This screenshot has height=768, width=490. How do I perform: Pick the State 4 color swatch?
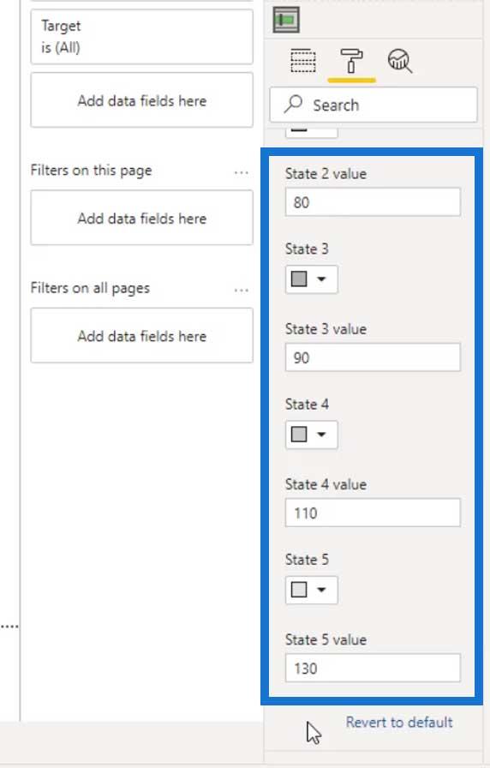299,435
